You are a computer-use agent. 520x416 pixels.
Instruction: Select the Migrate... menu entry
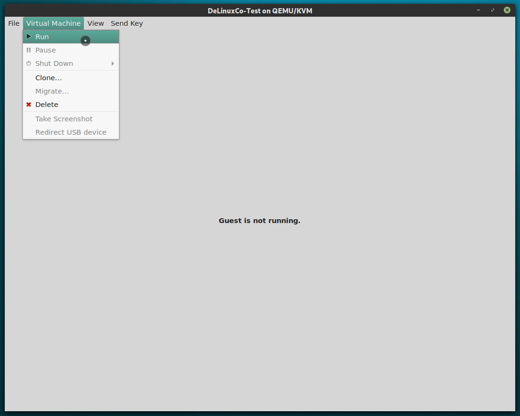coord(71,91)
